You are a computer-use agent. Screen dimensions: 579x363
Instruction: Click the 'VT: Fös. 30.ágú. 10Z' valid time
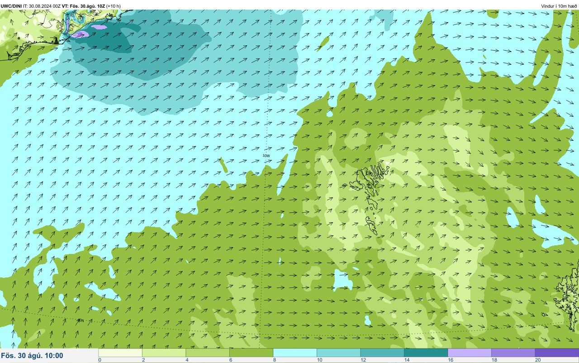84,6
